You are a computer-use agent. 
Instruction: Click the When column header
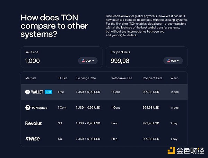174,78
